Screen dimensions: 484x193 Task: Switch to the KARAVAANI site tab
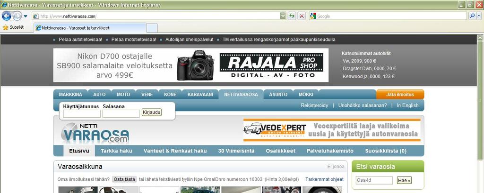tap(200, 94)
